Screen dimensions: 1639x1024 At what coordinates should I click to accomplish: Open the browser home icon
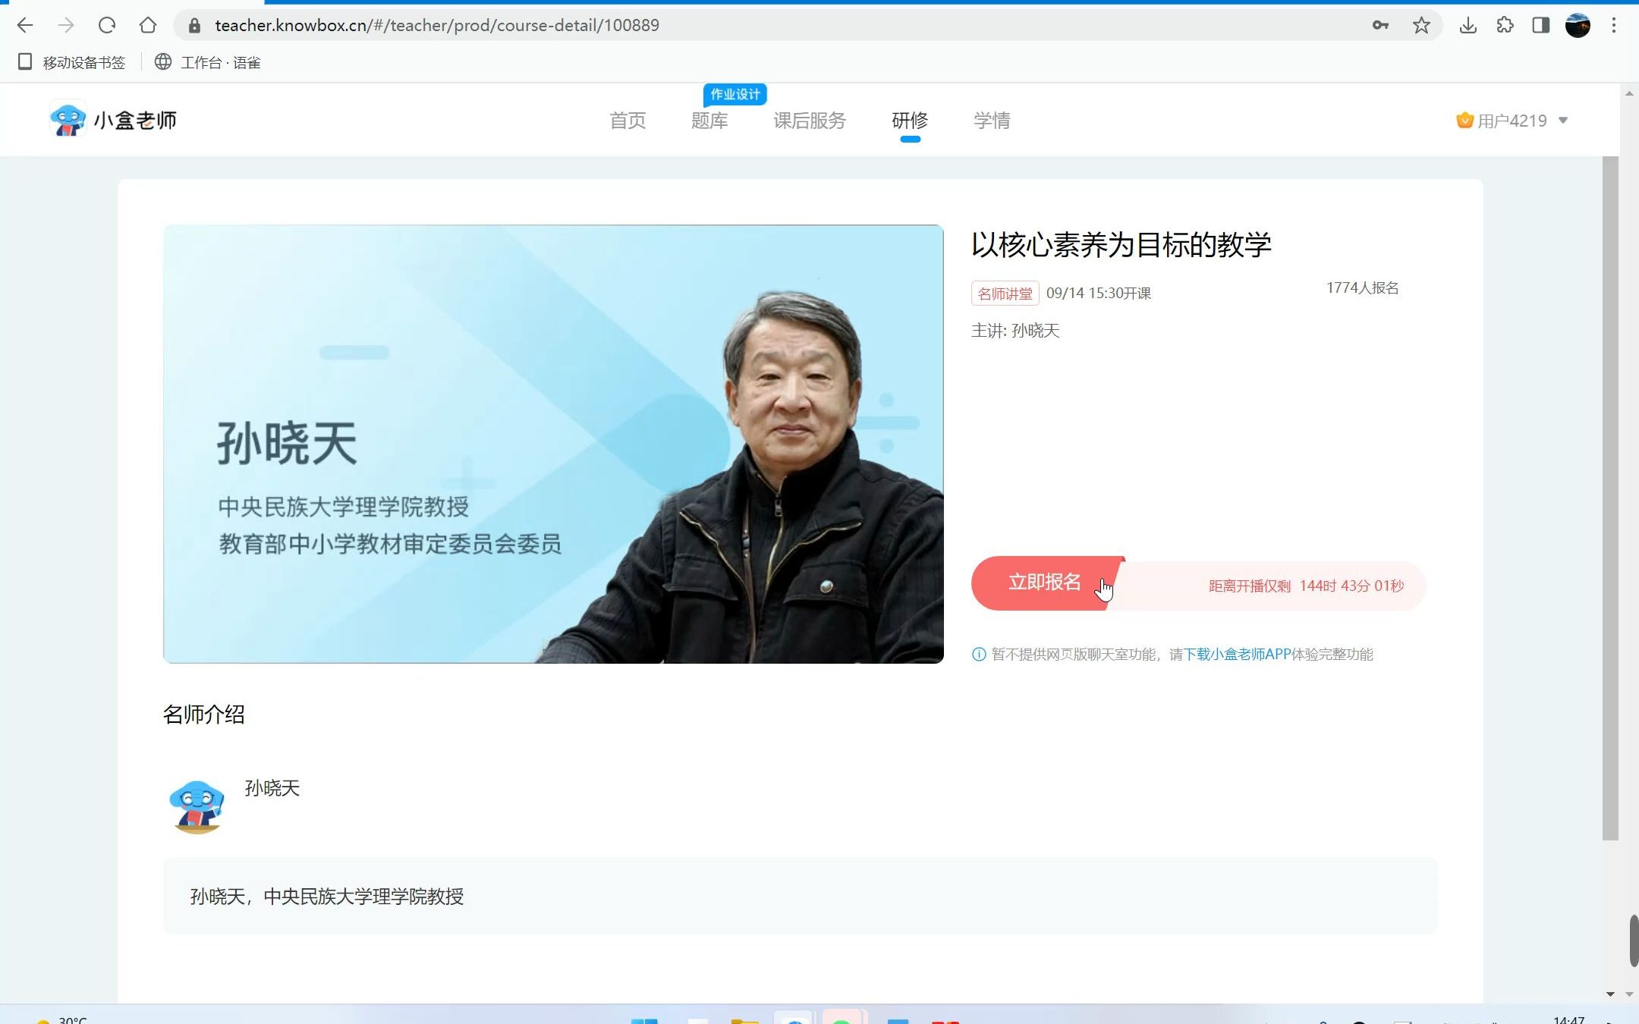[x=148, y=25]
